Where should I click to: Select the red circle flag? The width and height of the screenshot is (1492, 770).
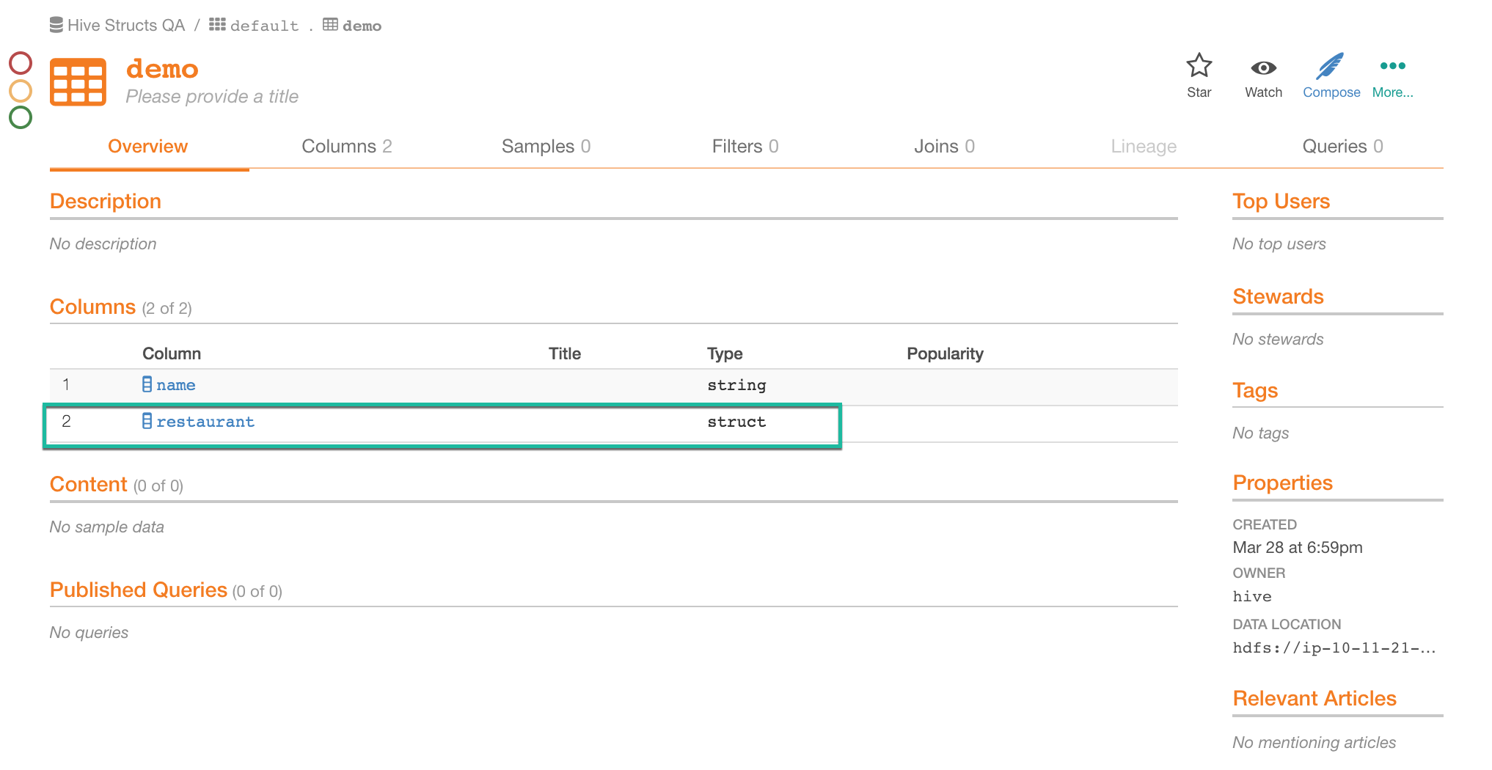[x=21, y=63]
